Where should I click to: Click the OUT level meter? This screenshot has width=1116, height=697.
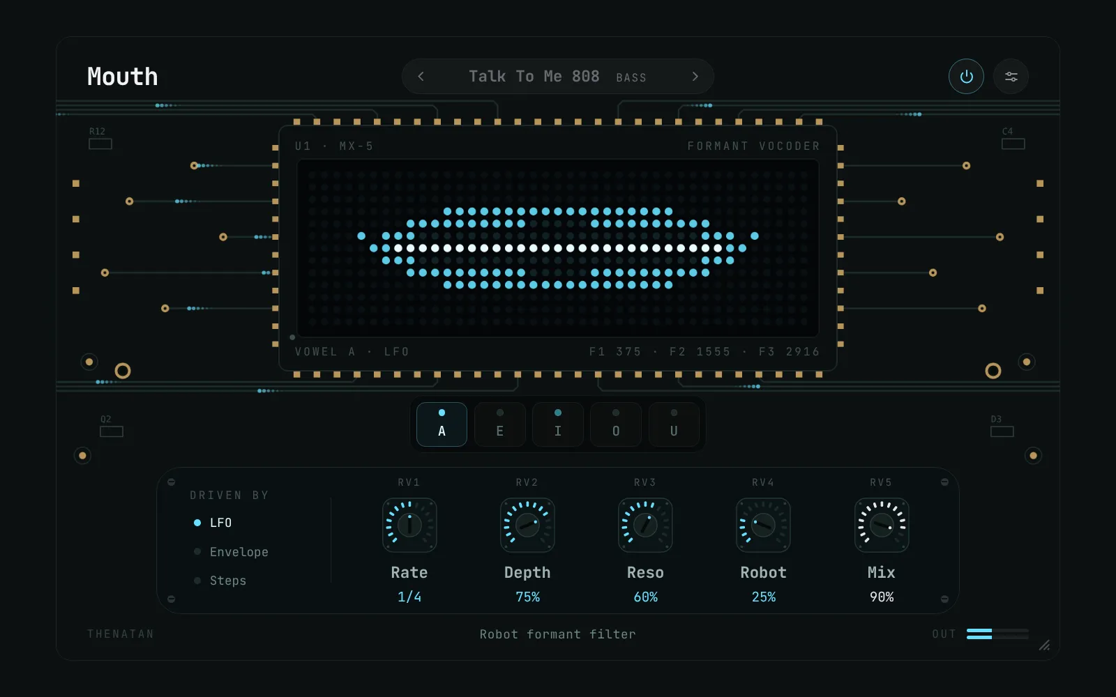[x=997, y=634]
